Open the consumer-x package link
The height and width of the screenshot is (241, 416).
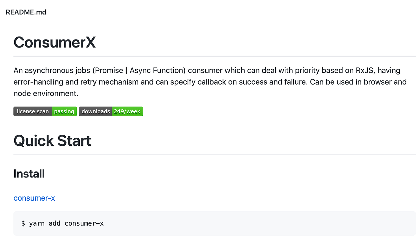(x=34, y=198)
